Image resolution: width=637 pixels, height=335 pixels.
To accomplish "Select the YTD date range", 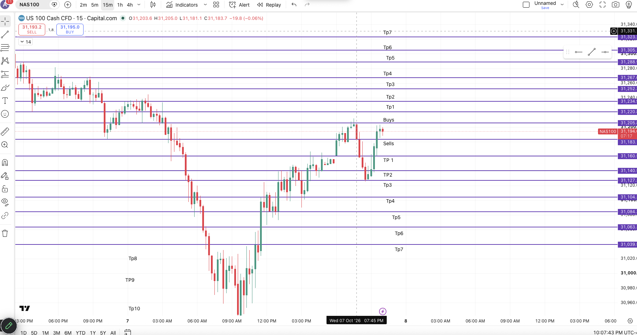I will coord(80,333).
